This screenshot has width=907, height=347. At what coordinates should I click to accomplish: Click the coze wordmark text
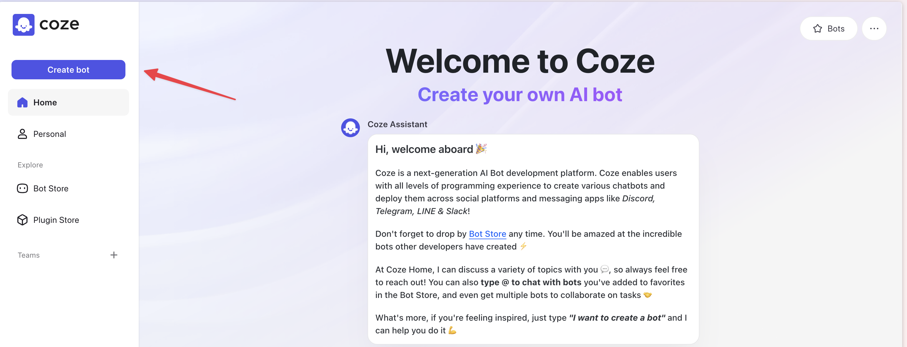coord(59,24)
